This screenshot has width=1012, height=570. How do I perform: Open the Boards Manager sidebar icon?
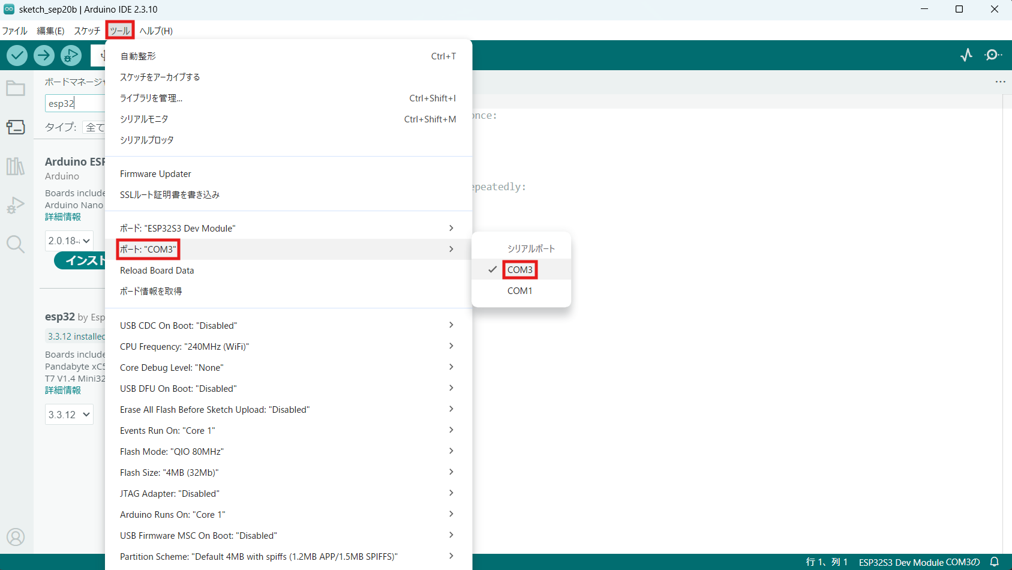tap(16, 127)
